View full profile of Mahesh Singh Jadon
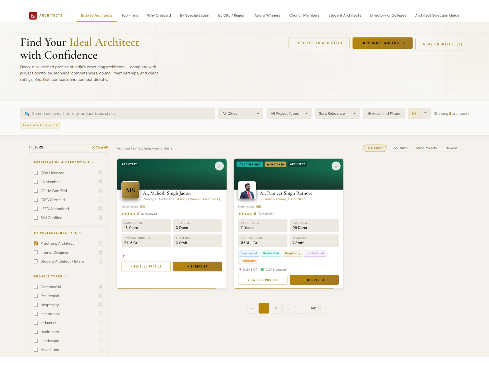 tap(146, 266)
